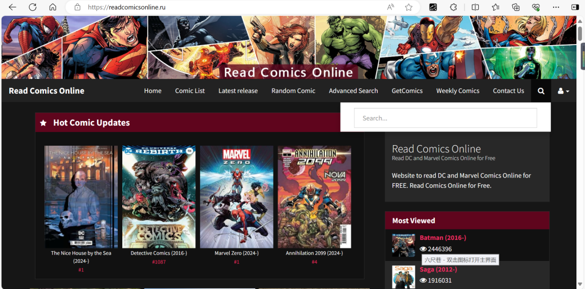
Task: Click the Hot Comic Updates heading text
Action: [91, 123]
